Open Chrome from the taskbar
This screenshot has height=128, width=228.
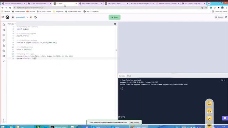coord(138,127)
